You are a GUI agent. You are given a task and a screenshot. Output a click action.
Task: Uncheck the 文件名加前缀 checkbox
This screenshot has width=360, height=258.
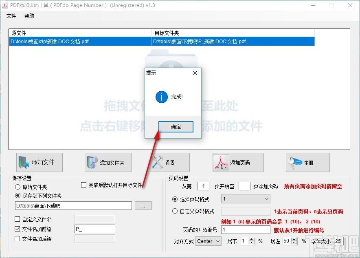17,229
